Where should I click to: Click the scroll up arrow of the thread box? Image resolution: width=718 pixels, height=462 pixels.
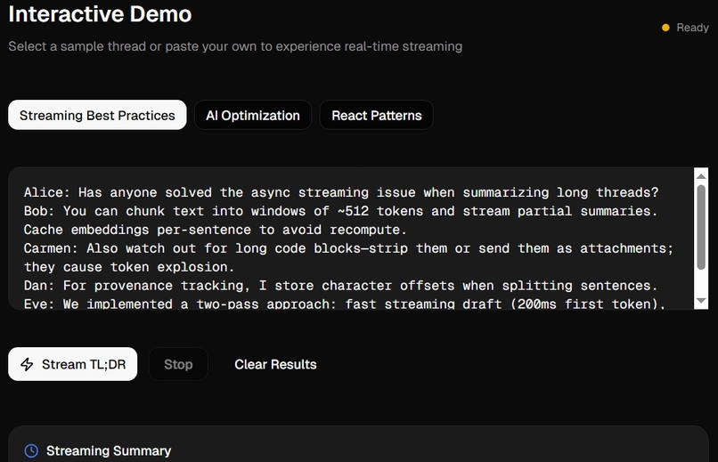pos(701,176)
